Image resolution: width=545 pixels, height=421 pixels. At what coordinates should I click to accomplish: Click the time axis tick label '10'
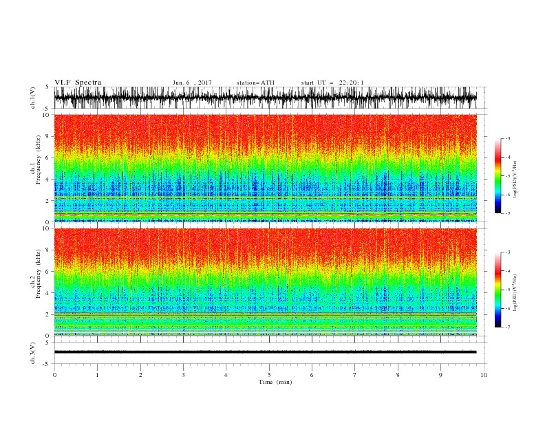(x=484, y=375)
